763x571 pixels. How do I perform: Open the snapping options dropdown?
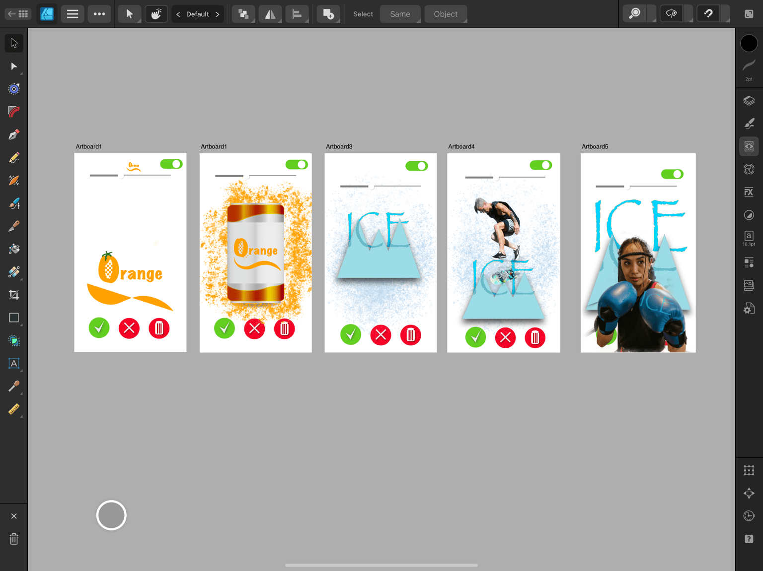tap(725, 14)
